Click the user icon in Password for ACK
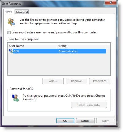Screen dimensions: 123x132 [x=16, y=98]
